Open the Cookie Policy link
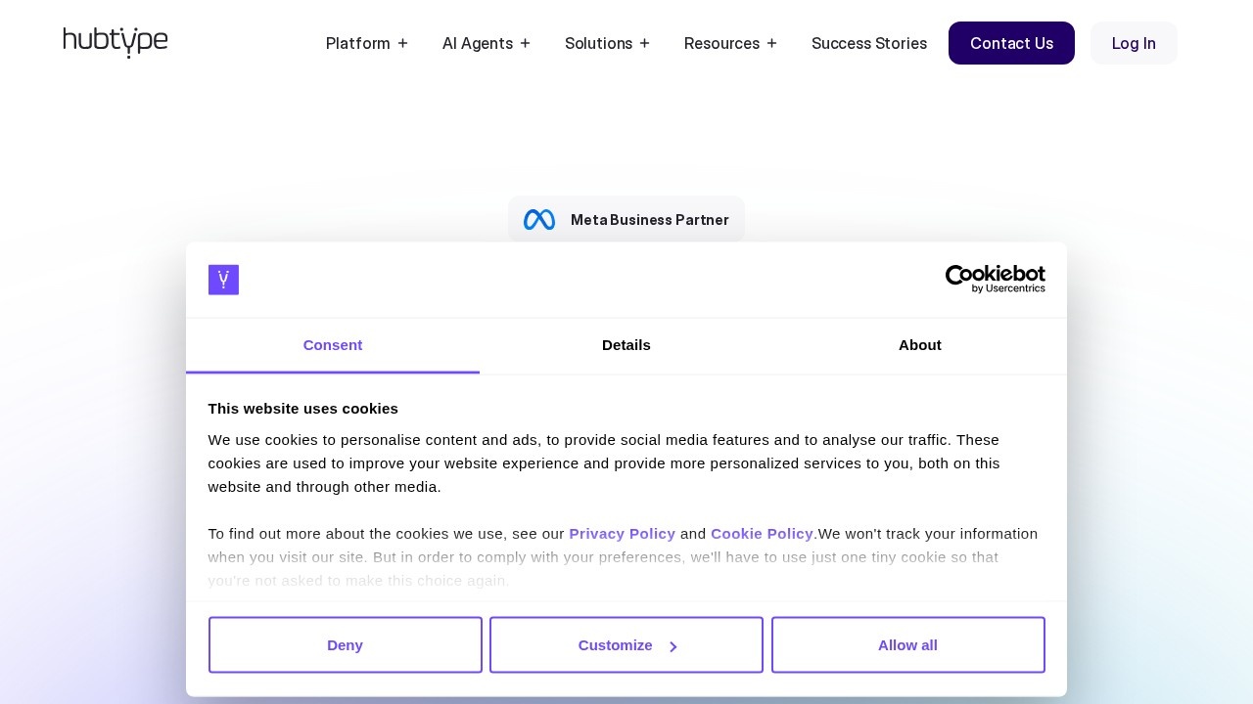Viewport: 1253px width, 704px height. point(763,534)
